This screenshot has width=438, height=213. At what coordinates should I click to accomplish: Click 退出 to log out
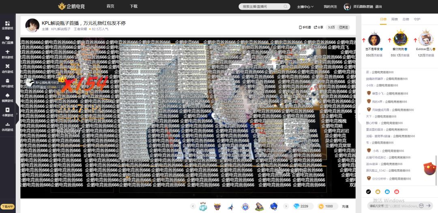click(x=378, y=7)
